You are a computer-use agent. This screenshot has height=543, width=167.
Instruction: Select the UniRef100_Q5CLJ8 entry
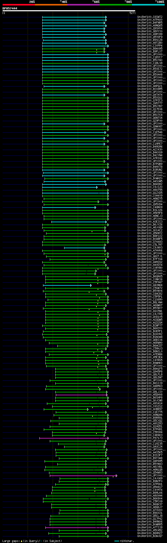(x=150, y=516)
